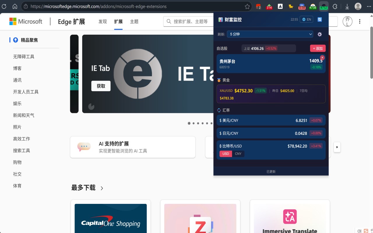373x233 pixels.
Task: Advance category cards with right arrow
Action: tap(337, 147)
